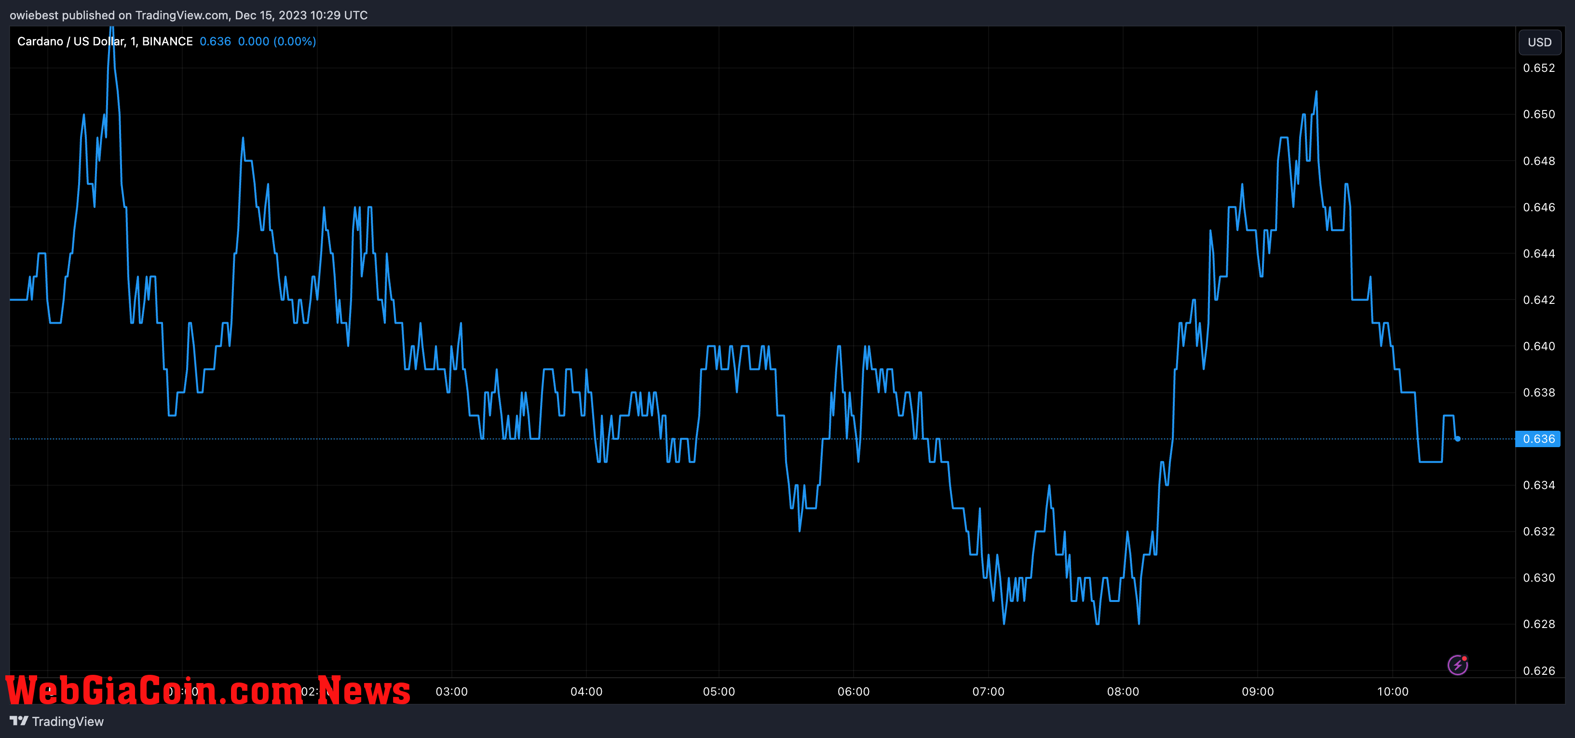Click the 0.630 price axis label
This screenshot has width=1575, height=738.
[x=1539, y=578]
